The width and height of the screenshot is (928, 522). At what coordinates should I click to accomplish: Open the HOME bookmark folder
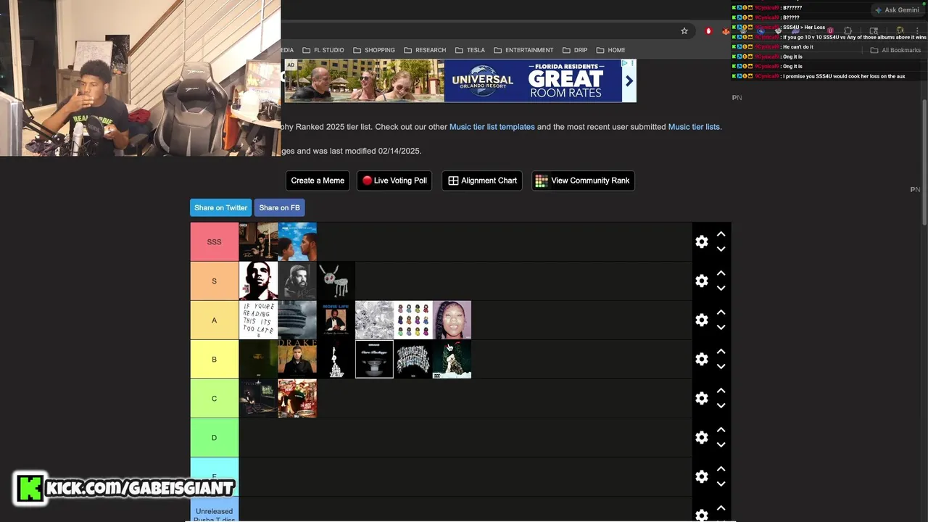pyautogui.click(x=610, y=50)
